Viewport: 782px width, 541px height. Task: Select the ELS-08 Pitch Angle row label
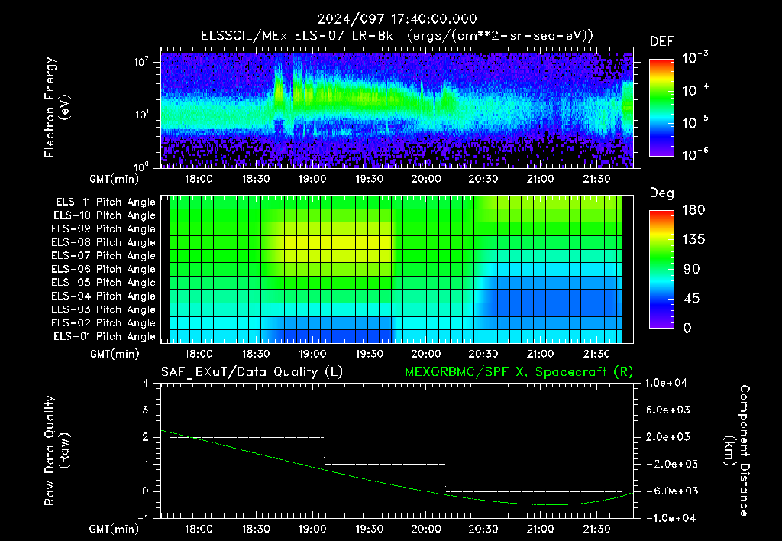pos(104,242)
